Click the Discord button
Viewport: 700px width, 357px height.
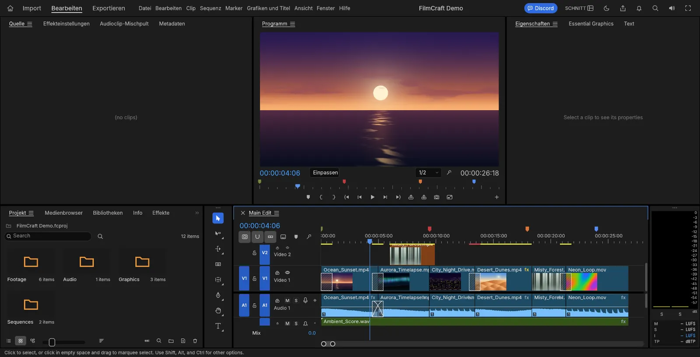(x=541, y=8)
